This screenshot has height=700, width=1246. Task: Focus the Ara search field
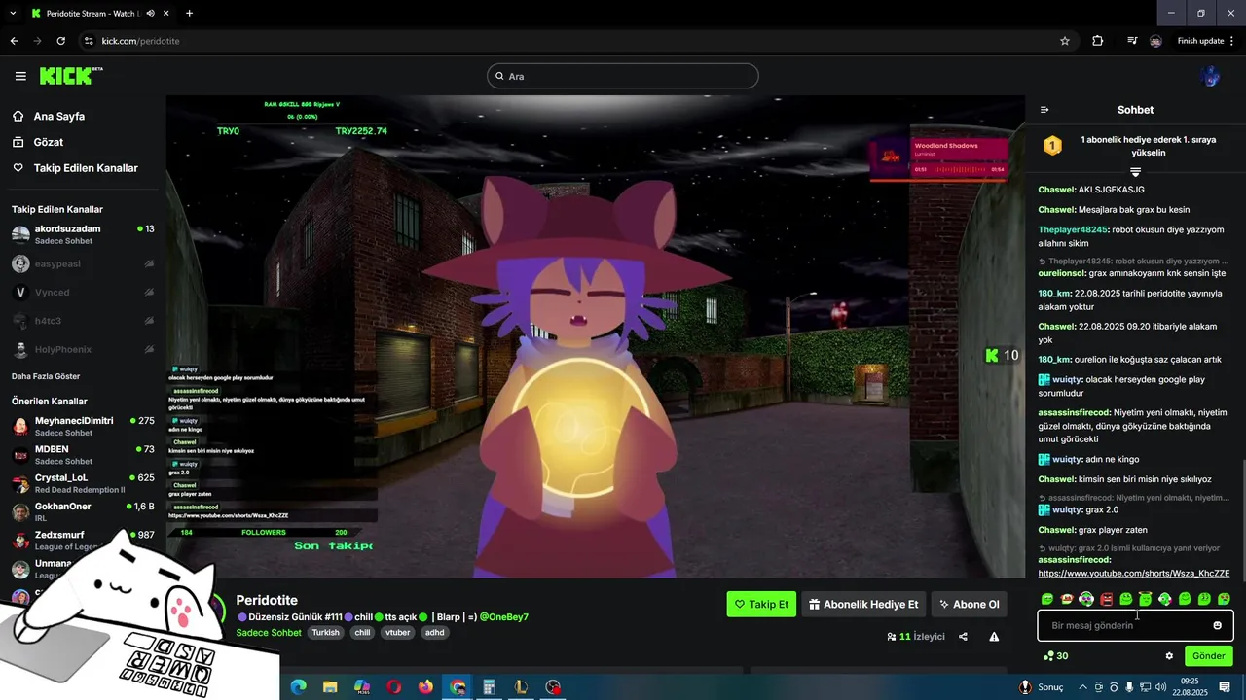pyautogui.click(x=623, y=76)
